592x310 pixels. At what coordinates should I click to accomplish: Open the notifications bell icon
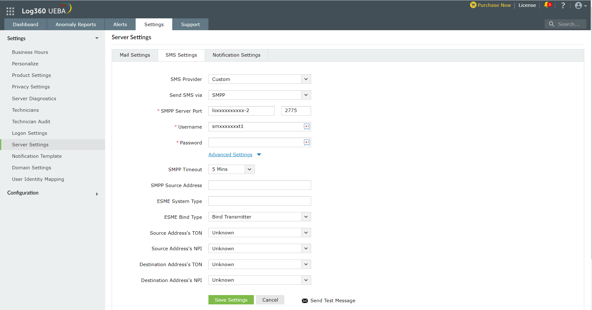[x=547, y=5]
